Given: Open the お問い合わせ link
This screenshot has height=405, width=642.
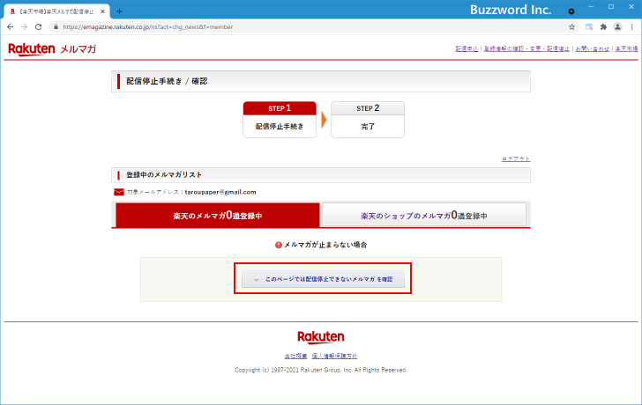Looking at the screenshot, I should click(592, 48).
